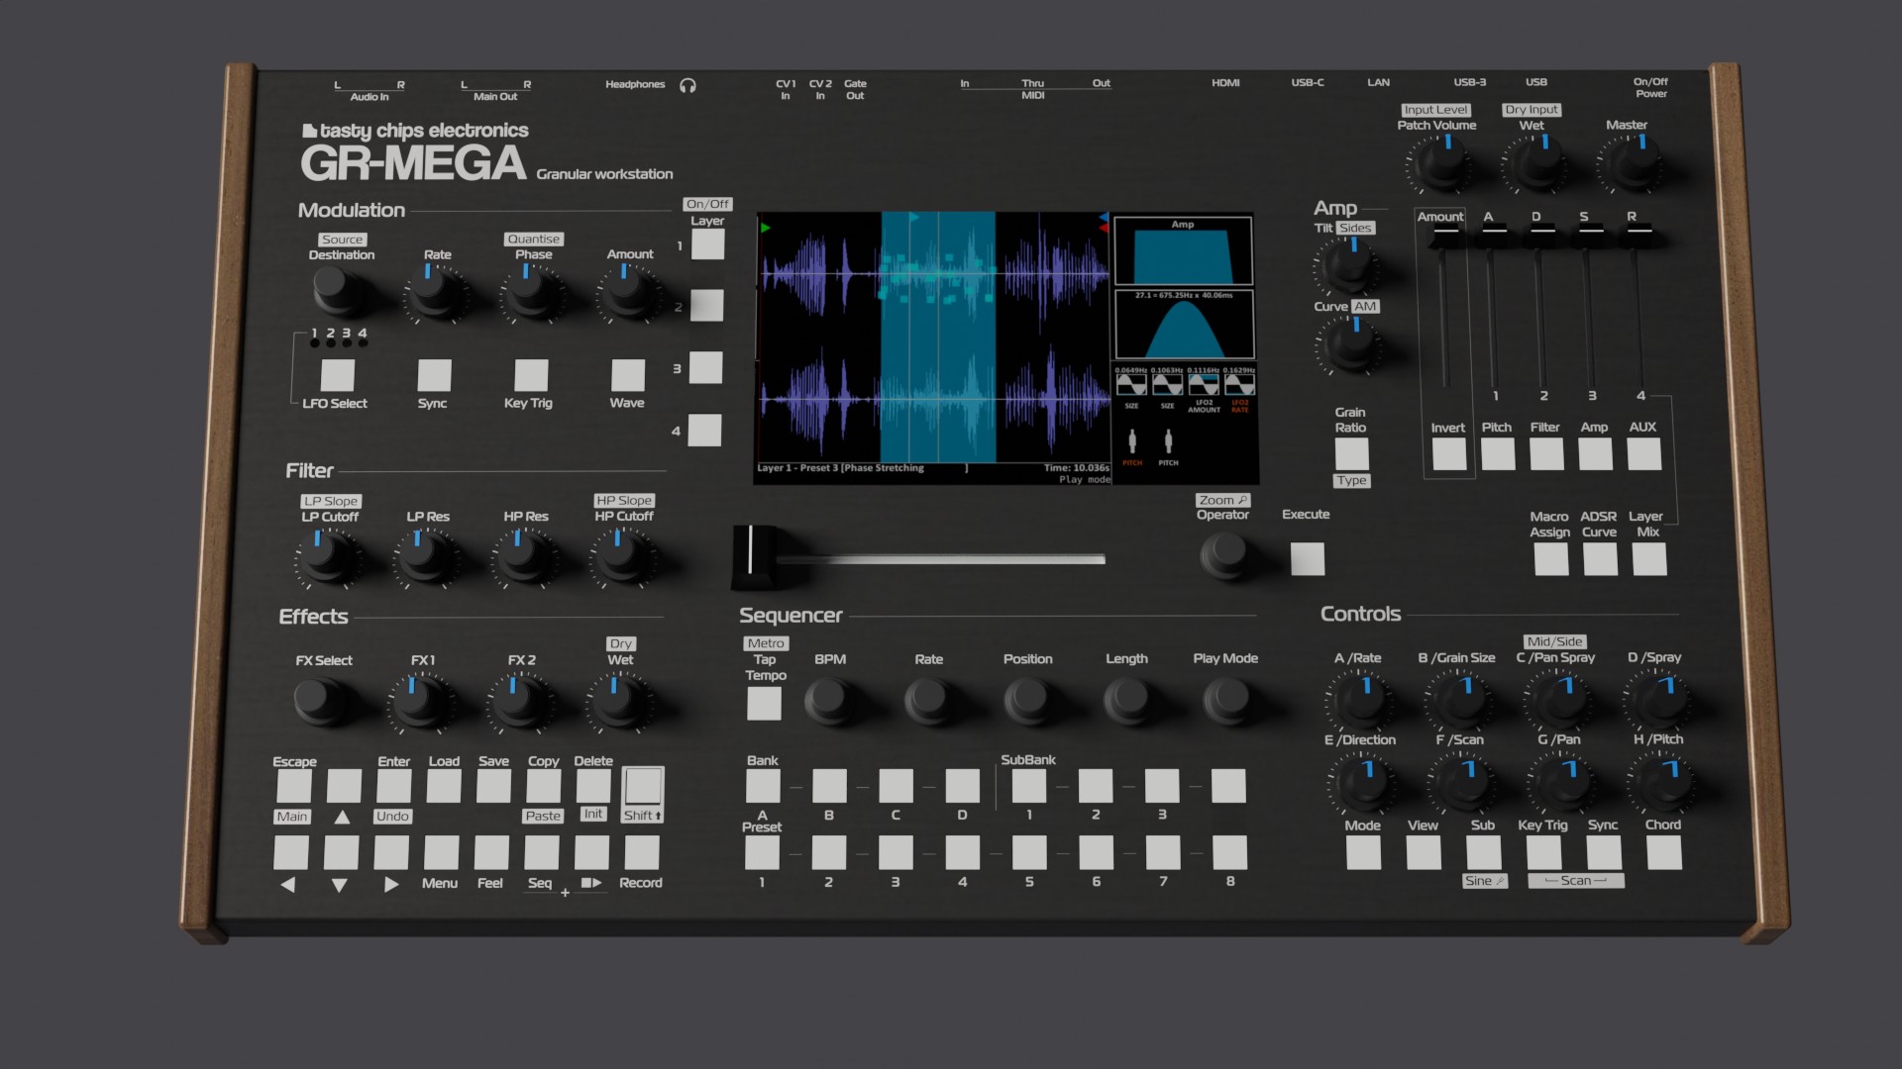Tap the 0.1063Hz LFO waveform icon

click(1167, 384)
